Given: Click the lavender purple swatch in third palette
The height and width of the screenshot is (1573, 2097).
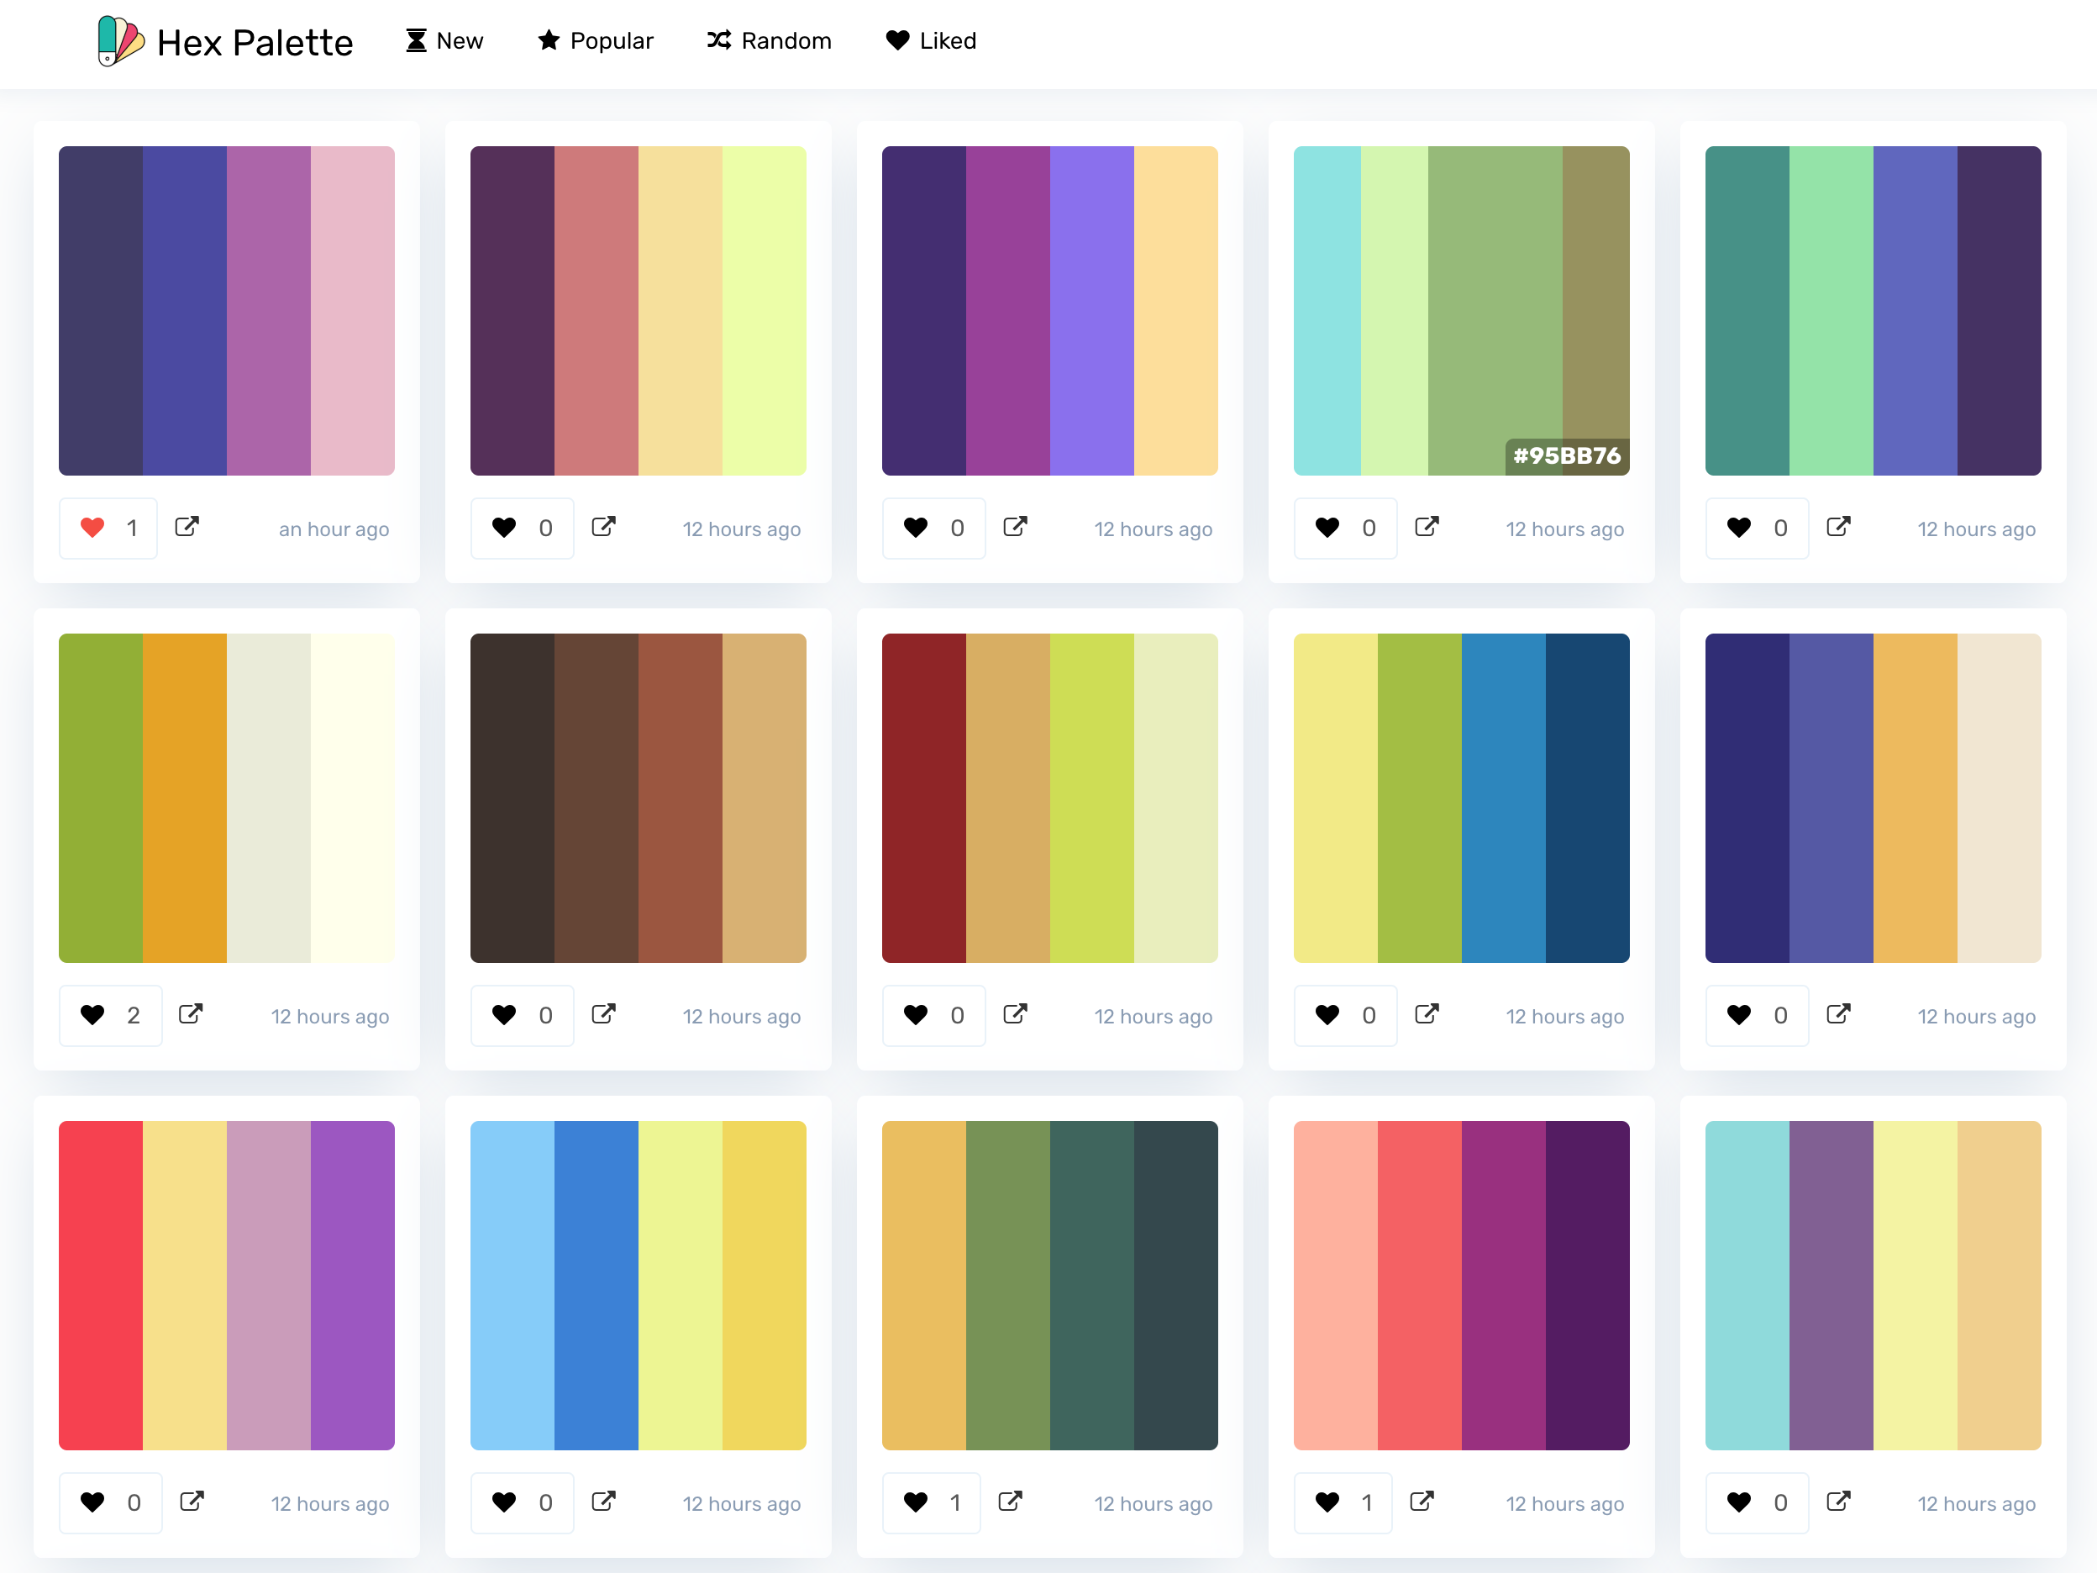Looking at the screenshot, I should [x=1092, y=310].
